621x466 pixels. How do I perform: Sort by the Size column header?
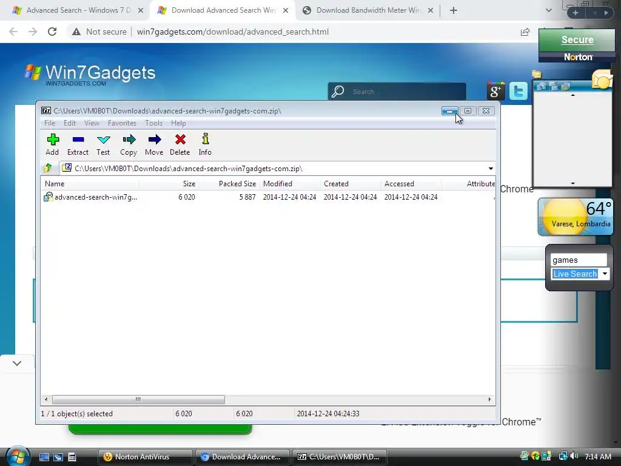coord(169,183)
